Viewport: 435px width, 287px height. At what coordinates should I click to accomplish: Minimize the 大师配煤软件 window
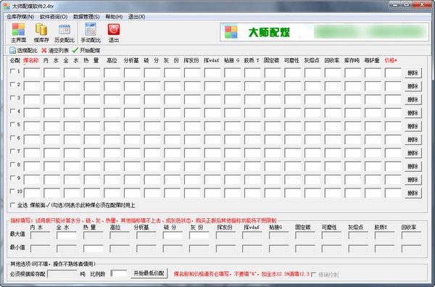pyautogui.click(x=395, y=4)
